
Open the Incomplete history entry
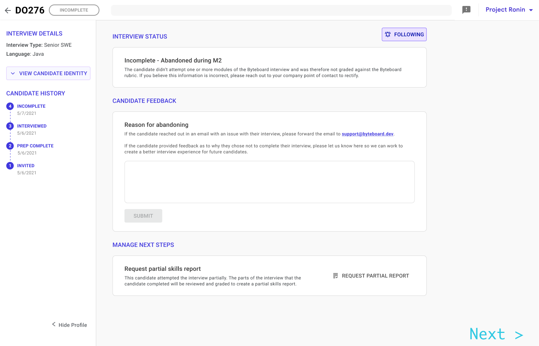pyautogui.click(x=31, y=106)
